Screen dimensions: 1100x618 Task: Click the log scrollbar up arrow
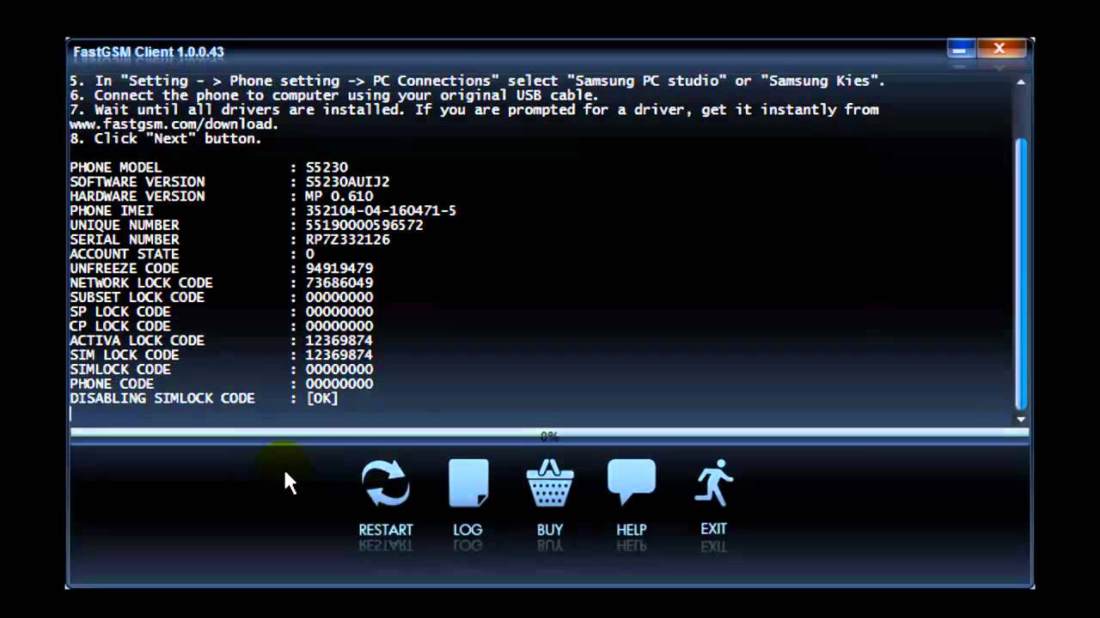click(1021, 82)
